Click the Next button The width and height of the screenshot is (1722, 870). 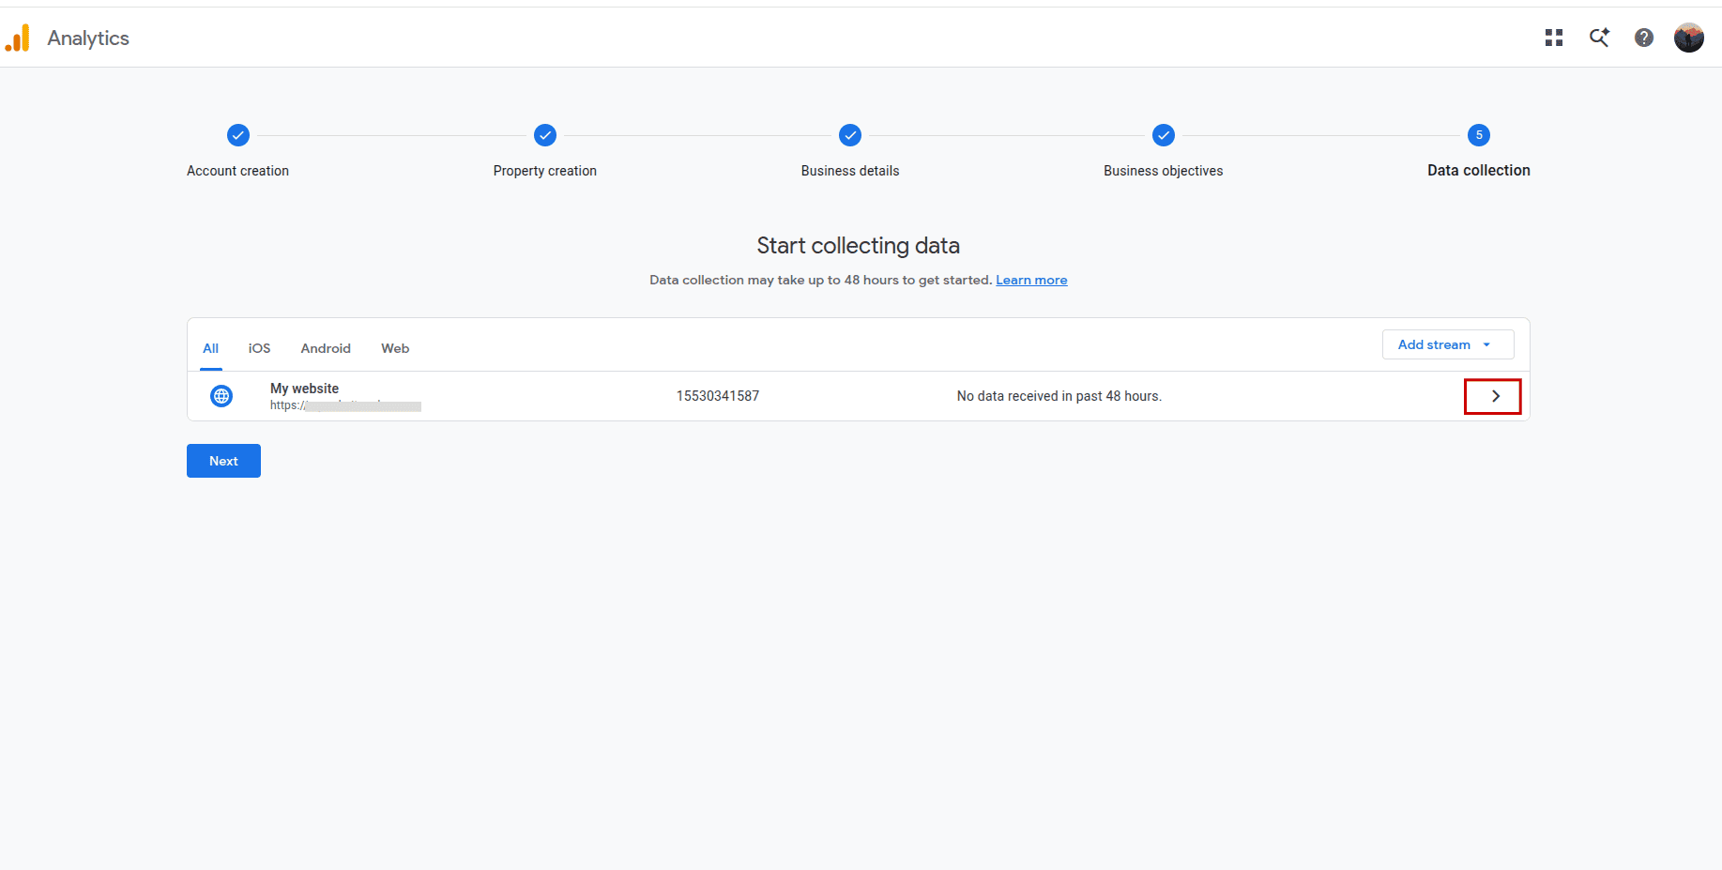click(x=223, y=461)
